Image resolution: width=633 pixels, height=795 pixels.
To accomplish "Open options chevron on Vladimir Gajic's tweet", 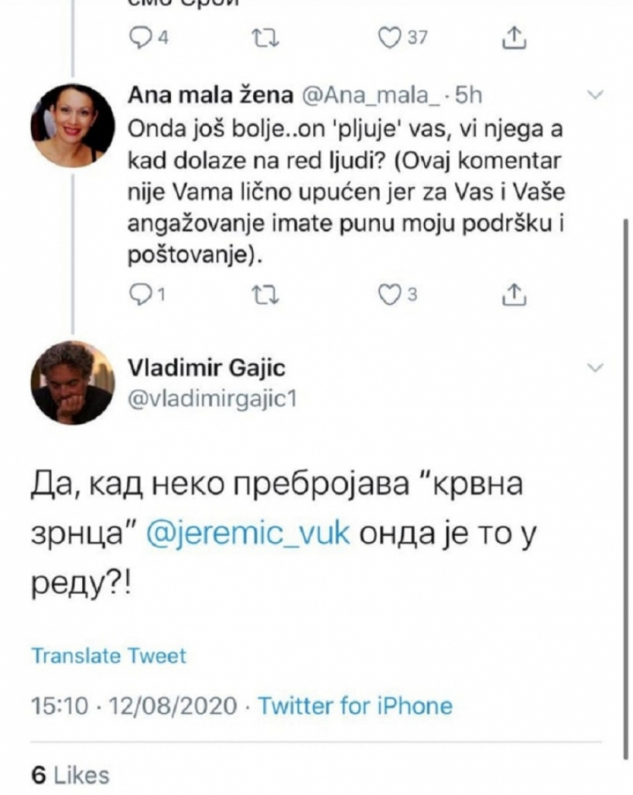I will coord(595,367).
